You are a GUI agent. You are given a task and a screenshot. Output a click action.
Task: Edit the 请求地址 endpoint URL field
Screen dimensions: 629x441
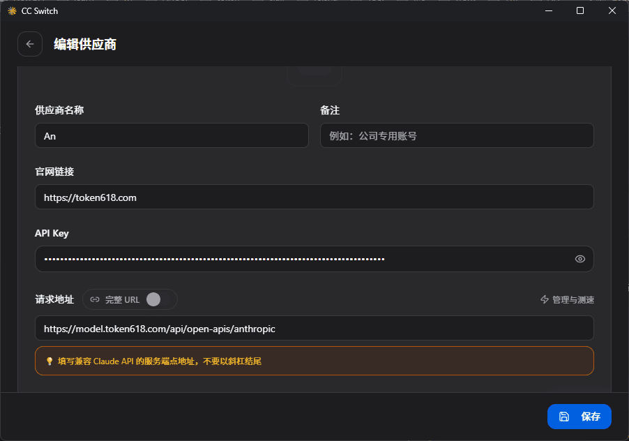click(x=314, y=328)
